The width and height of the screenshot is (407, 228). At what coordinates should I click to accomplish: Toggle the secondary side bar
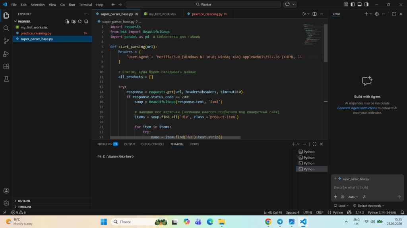click(x=366, y=4)
